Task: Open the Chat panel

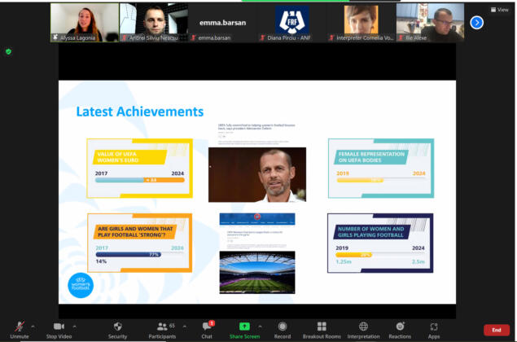Action: 207,330
